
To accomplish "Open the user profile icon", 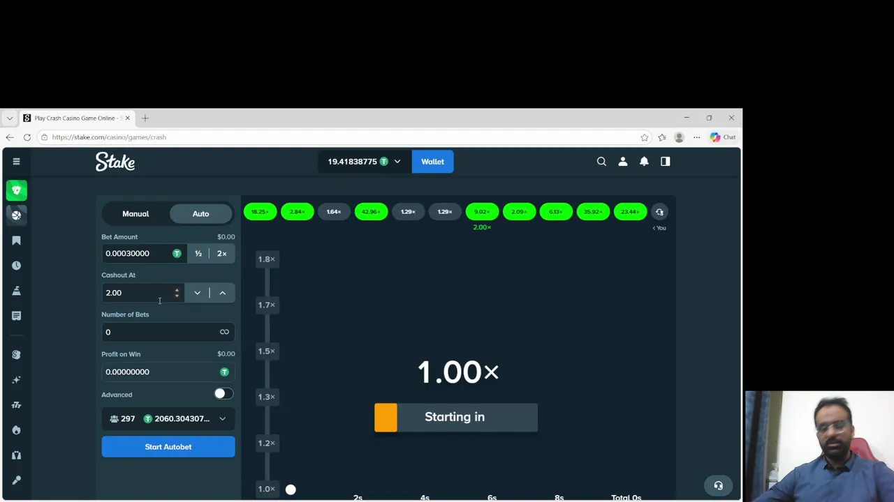I will pyautogui.click(x=623, y=161).
